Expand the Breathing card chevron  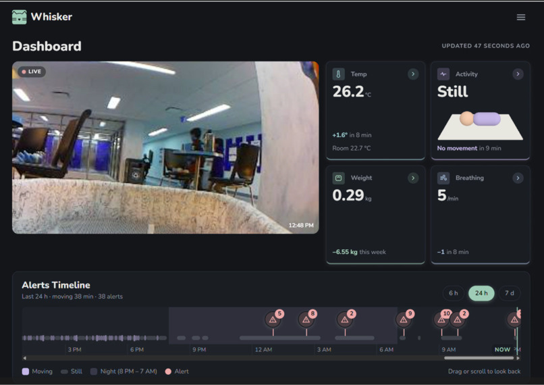[x=518, y=178]
